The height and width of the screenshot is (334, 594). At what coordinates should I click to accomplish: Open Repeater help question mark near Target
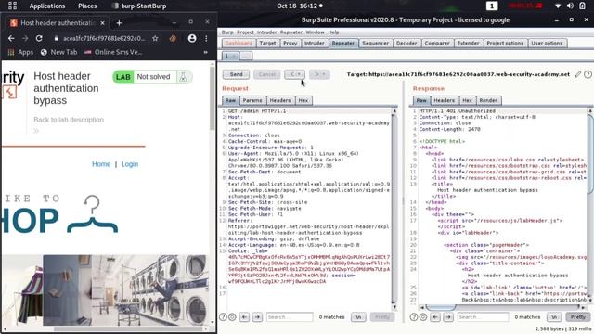coord(588,74)
